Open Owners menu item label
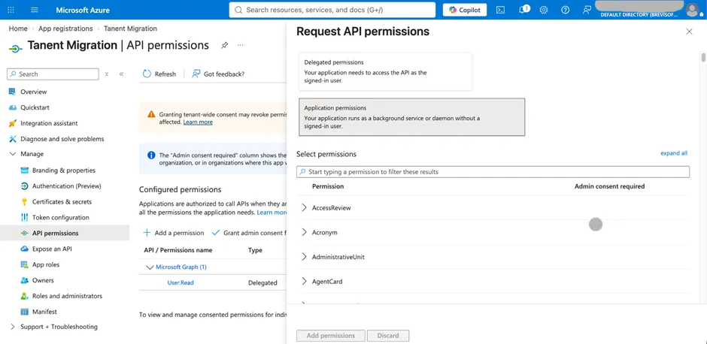This screenshot has height=344, width=707. coord(43,280)
